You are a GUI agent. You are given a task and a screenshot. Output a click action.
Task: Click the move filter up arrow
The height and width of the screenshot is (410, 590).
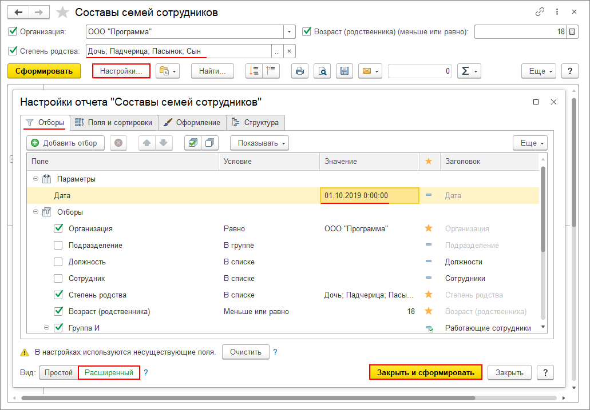pyautogui.click(x=147, y=143)
